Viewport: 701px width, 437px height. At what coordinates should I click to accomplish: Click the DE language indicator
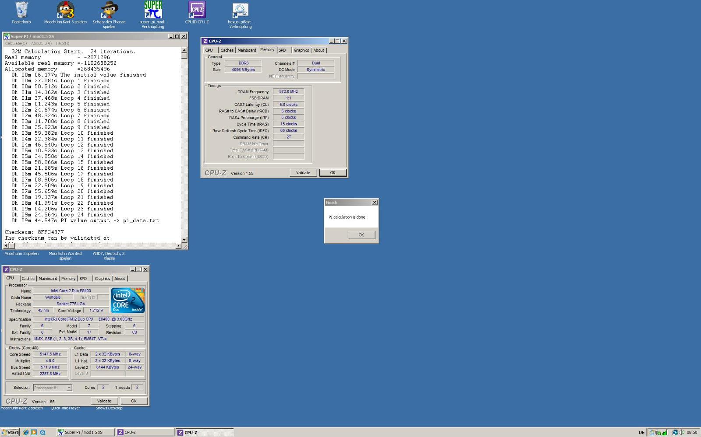click(x=641, y=433)
